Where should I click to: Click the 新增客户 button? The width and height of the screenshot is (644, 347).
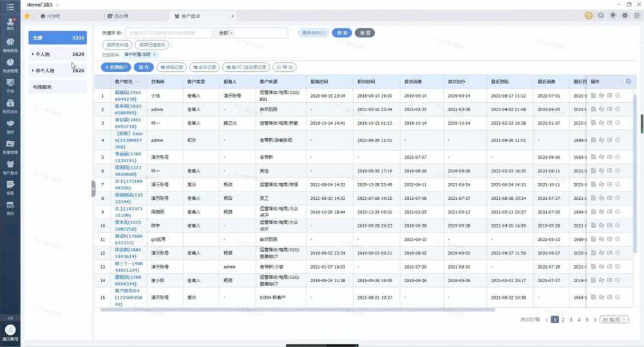coord(116,67)
